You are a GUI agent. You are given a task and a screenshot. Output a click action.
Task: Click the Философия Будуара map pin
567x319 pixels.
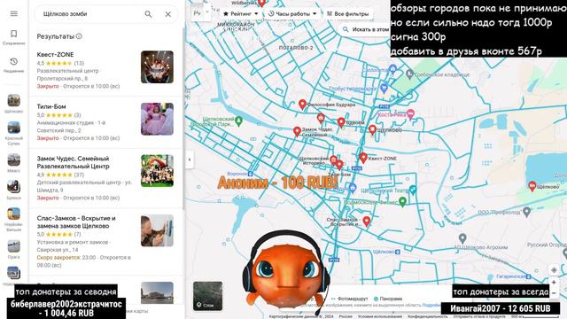302,105
